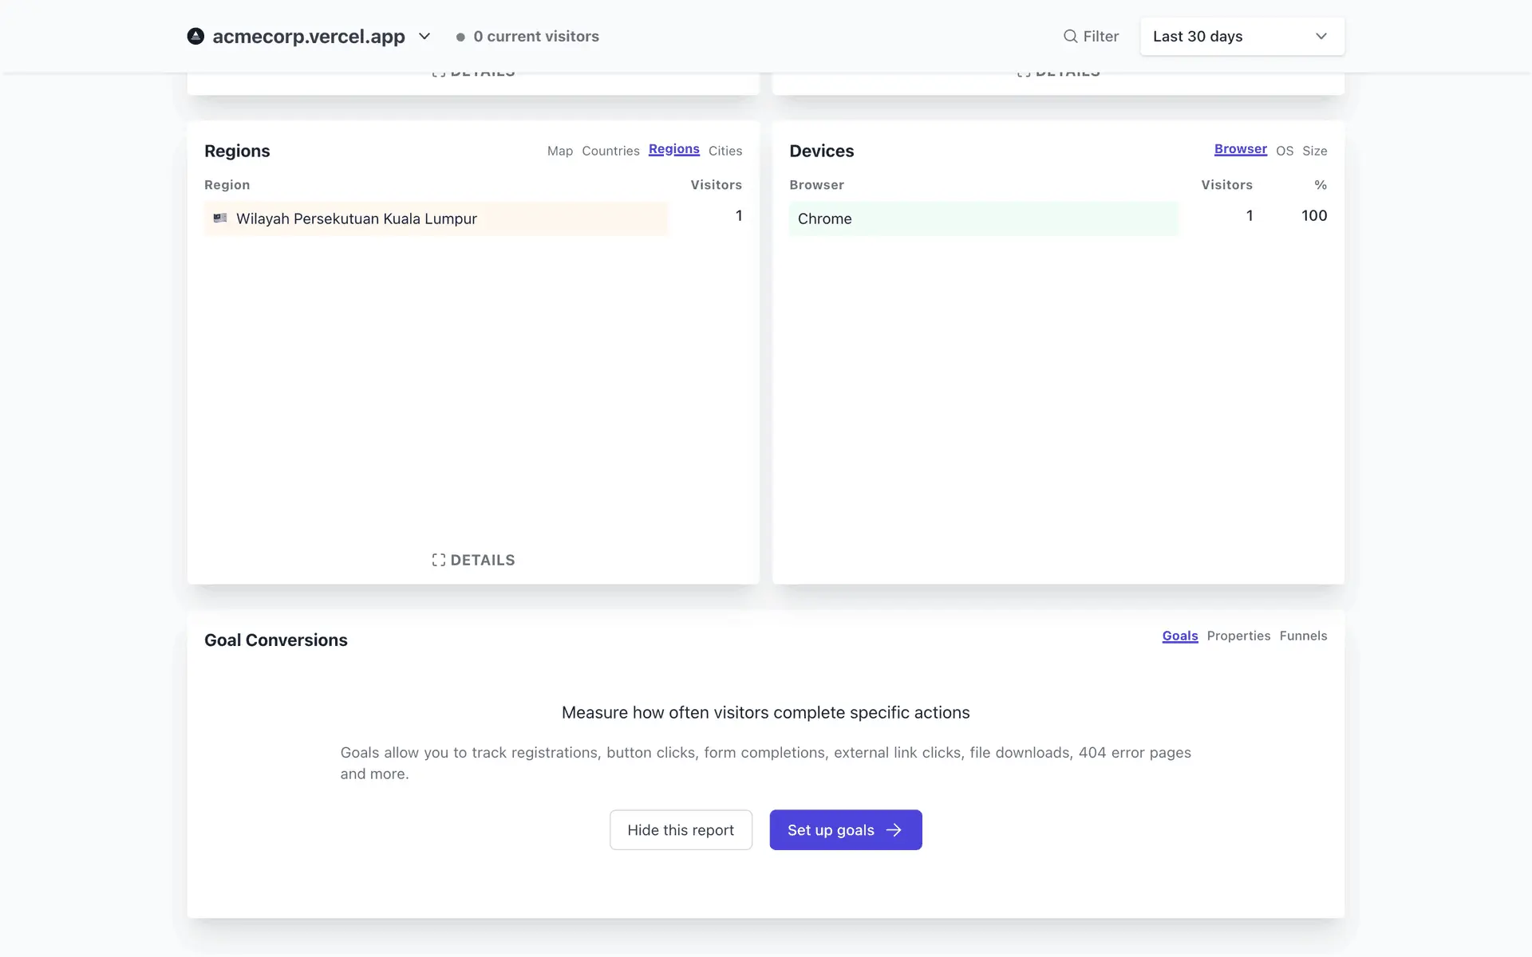1532x957 pixels.
Task: Expand the site switcher chevron
Action: [x=424, y=36]
